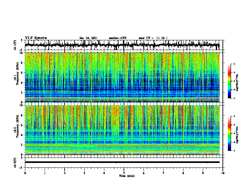Click time tick label "5" on x-axis

click(x=124, y=173)
